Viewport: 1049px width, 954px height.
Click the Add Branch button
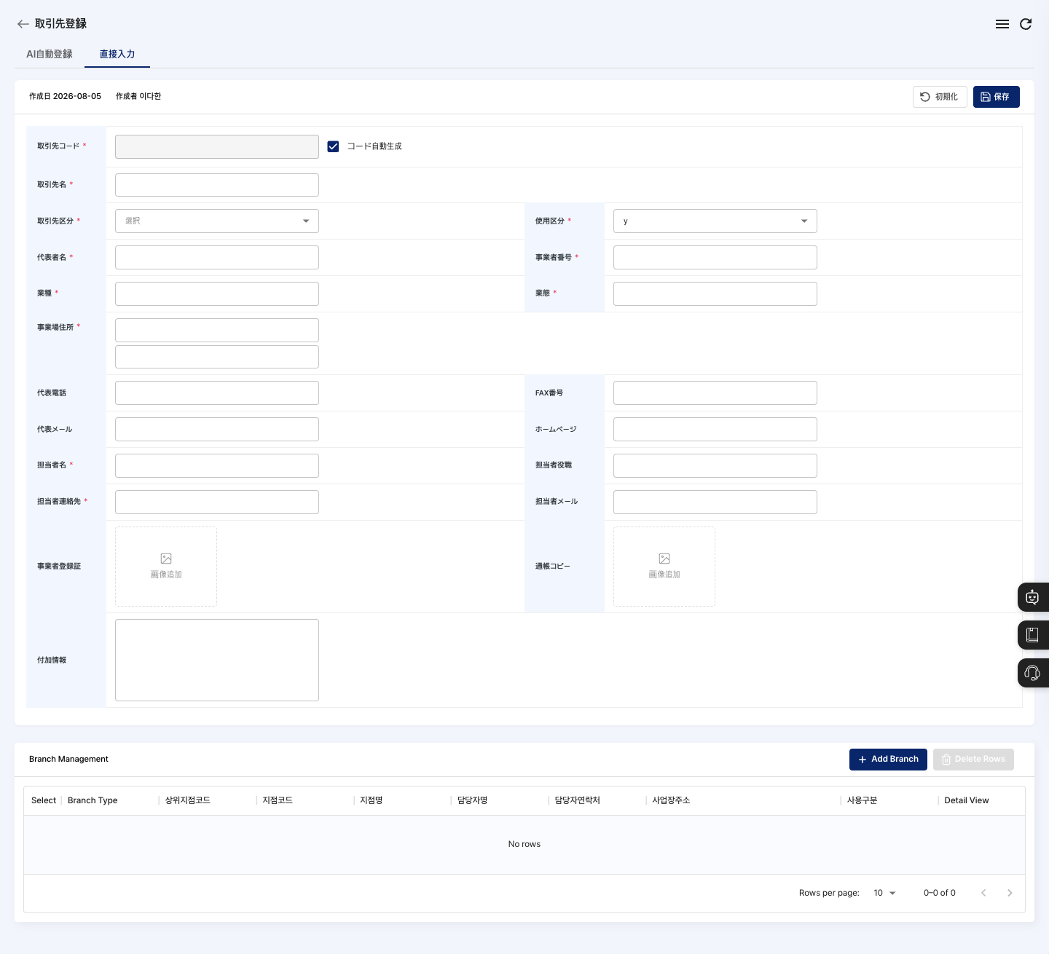coord(888,759)
